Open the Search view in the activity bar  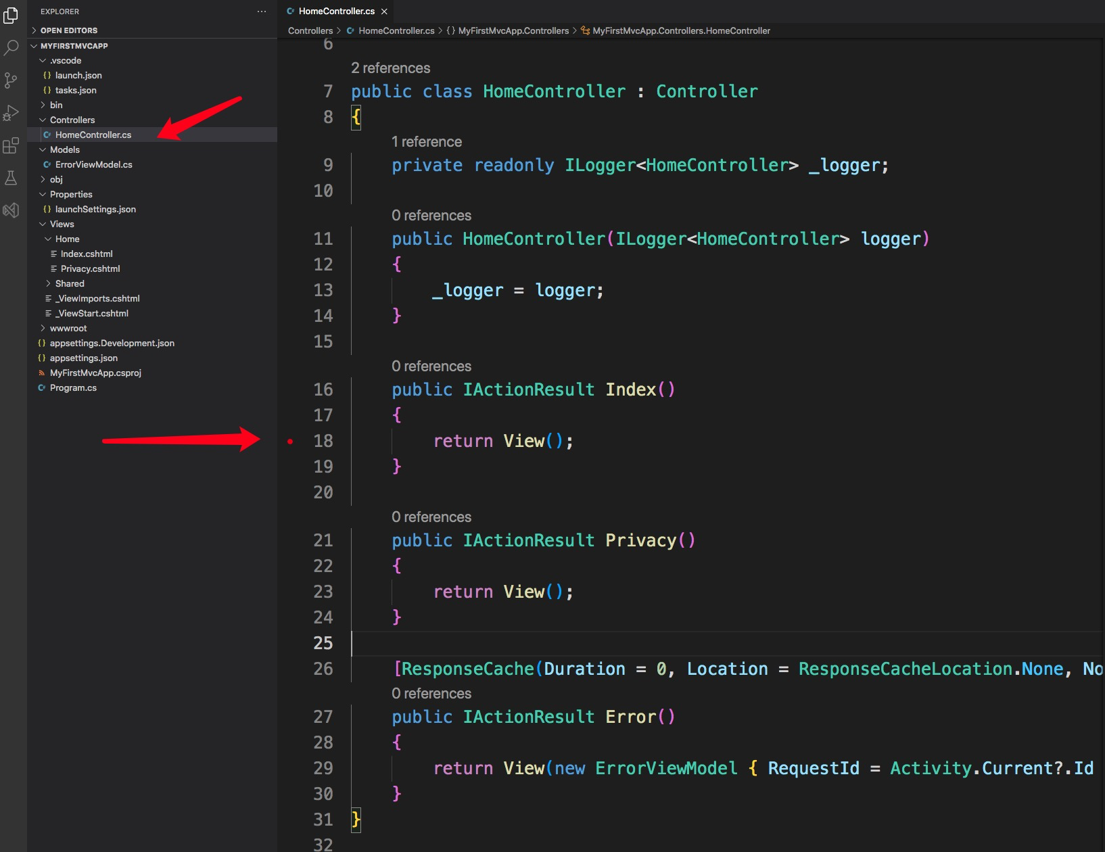pos(11,47)
